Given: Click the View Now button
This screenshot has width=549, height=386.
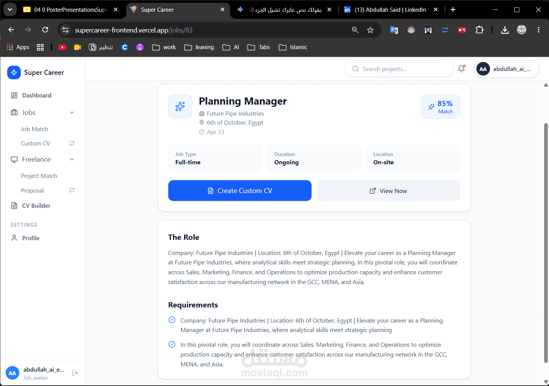Looking at the screenshot, I should tap(388, 191).
